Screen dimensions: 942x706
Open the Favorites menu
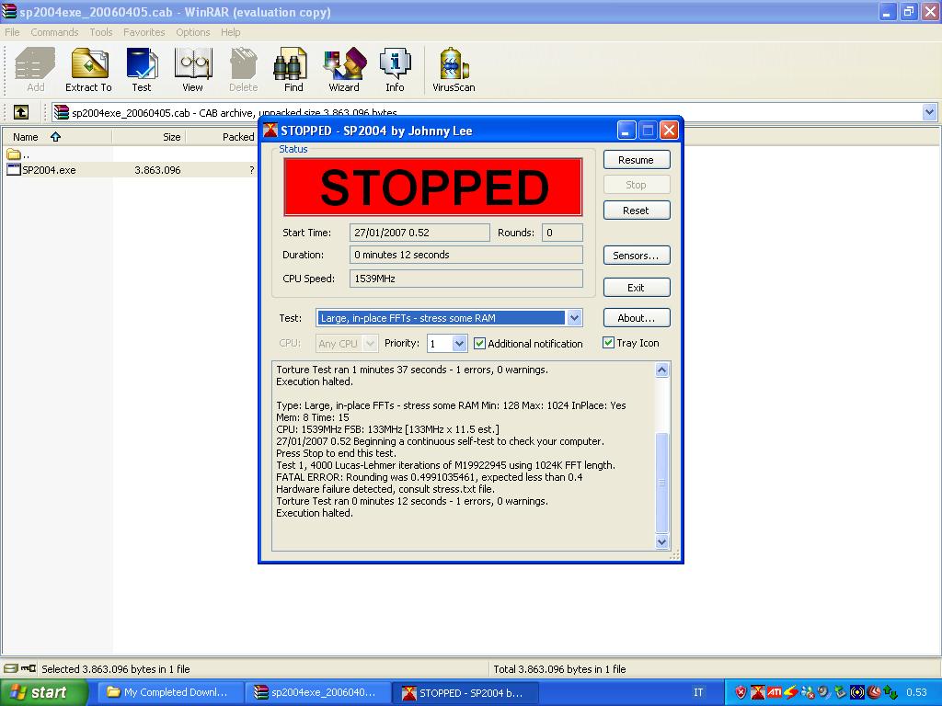pos(144,32)
